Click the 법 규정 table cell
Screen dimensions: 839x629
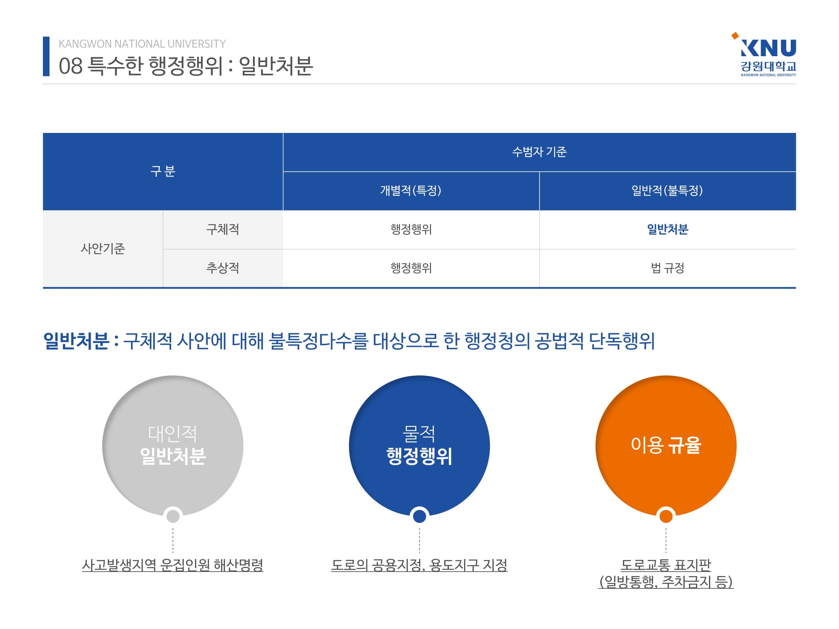(667, 268)
